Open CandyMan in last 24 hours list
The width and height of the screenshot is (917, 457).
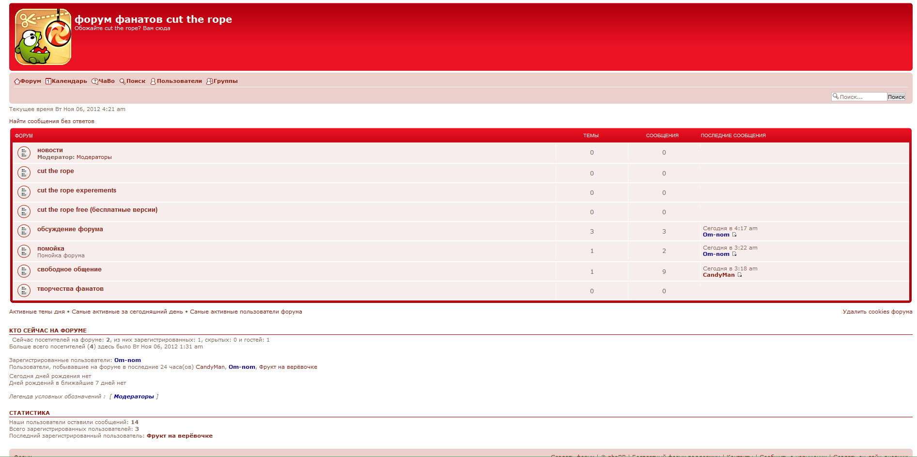coord(210,367)
